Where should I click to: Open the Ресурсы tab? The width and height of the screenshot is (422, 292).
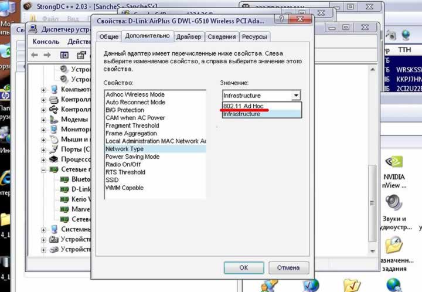pos(254,37)
